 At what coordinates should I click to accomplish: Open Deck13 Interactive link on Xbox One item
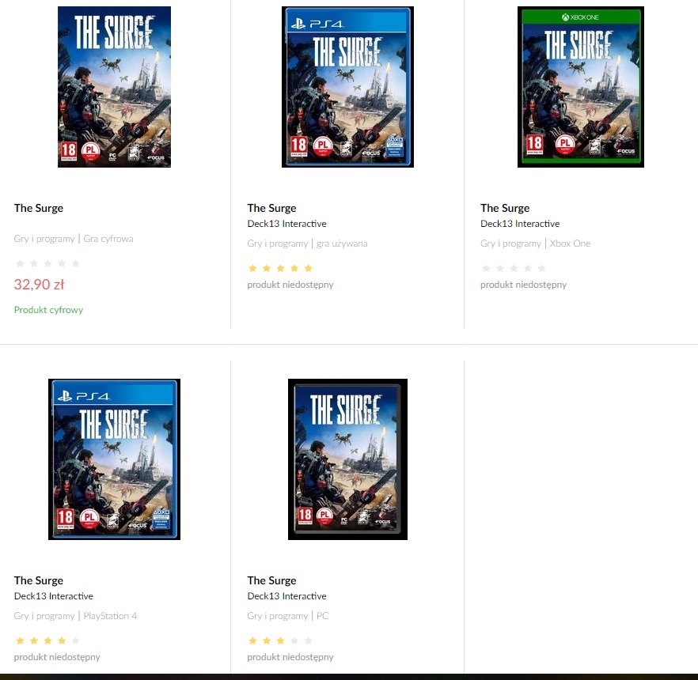click(520, 224)
